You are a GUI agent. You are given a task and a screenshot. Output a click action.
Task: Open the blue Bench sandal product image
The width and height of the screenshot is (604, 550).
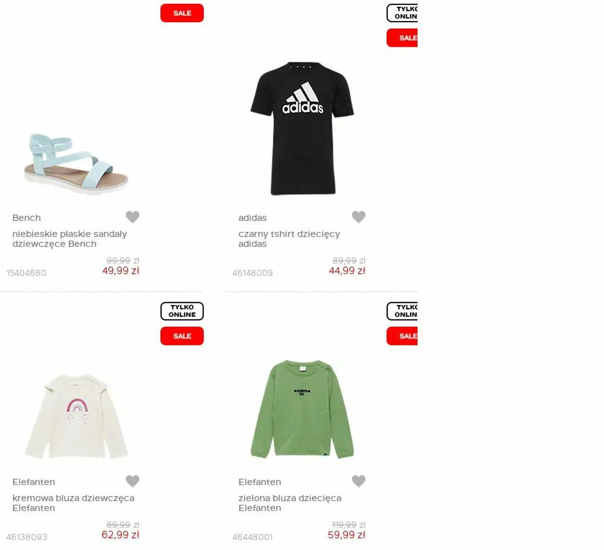point(76,162)
